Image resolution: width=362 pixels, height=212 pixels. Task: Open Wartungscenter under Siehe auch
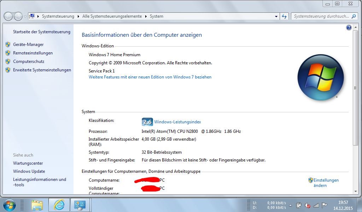point(28,163)
